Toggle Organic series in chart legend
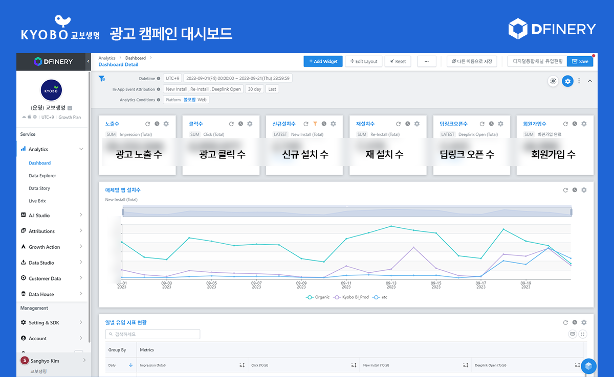The image size is (614, 377). click(x=318, y=297)
